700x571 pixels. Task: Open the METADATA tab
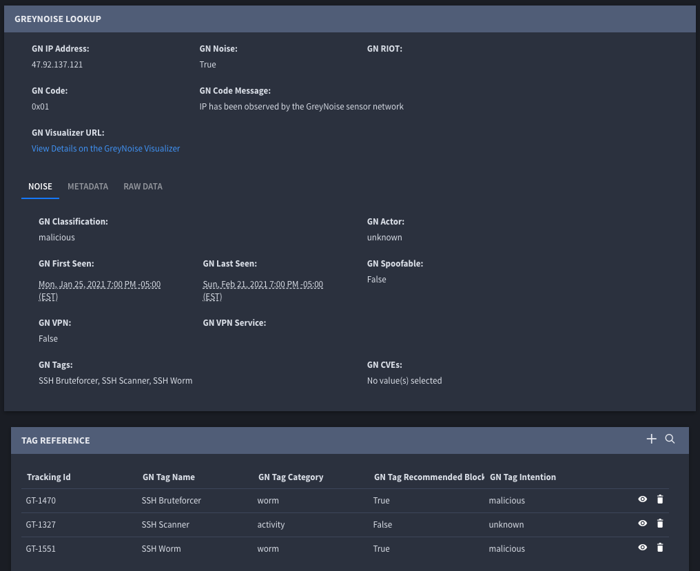tap(87, 187)
